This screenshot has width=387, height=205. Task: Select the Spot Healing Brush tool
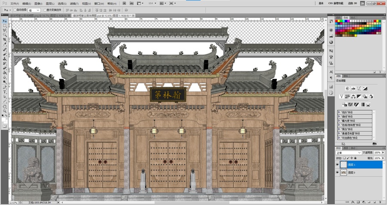[x=5, y=50]
